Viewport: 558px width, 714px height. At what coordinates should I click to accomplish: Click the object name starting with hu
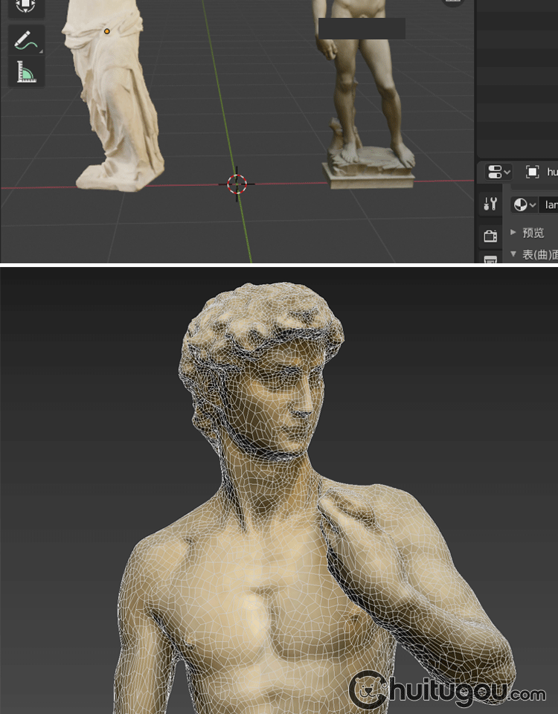[552, 172]
